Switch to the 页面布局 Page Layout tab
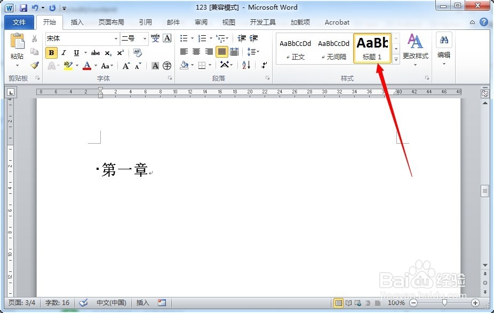 pos(111,22)
